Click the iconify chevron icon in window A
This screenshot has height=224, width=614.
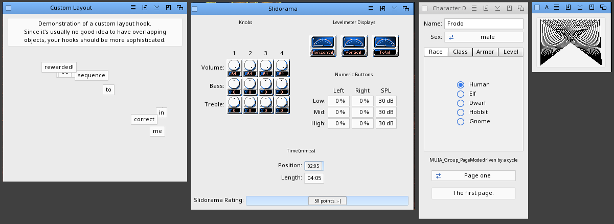point(580,7)
